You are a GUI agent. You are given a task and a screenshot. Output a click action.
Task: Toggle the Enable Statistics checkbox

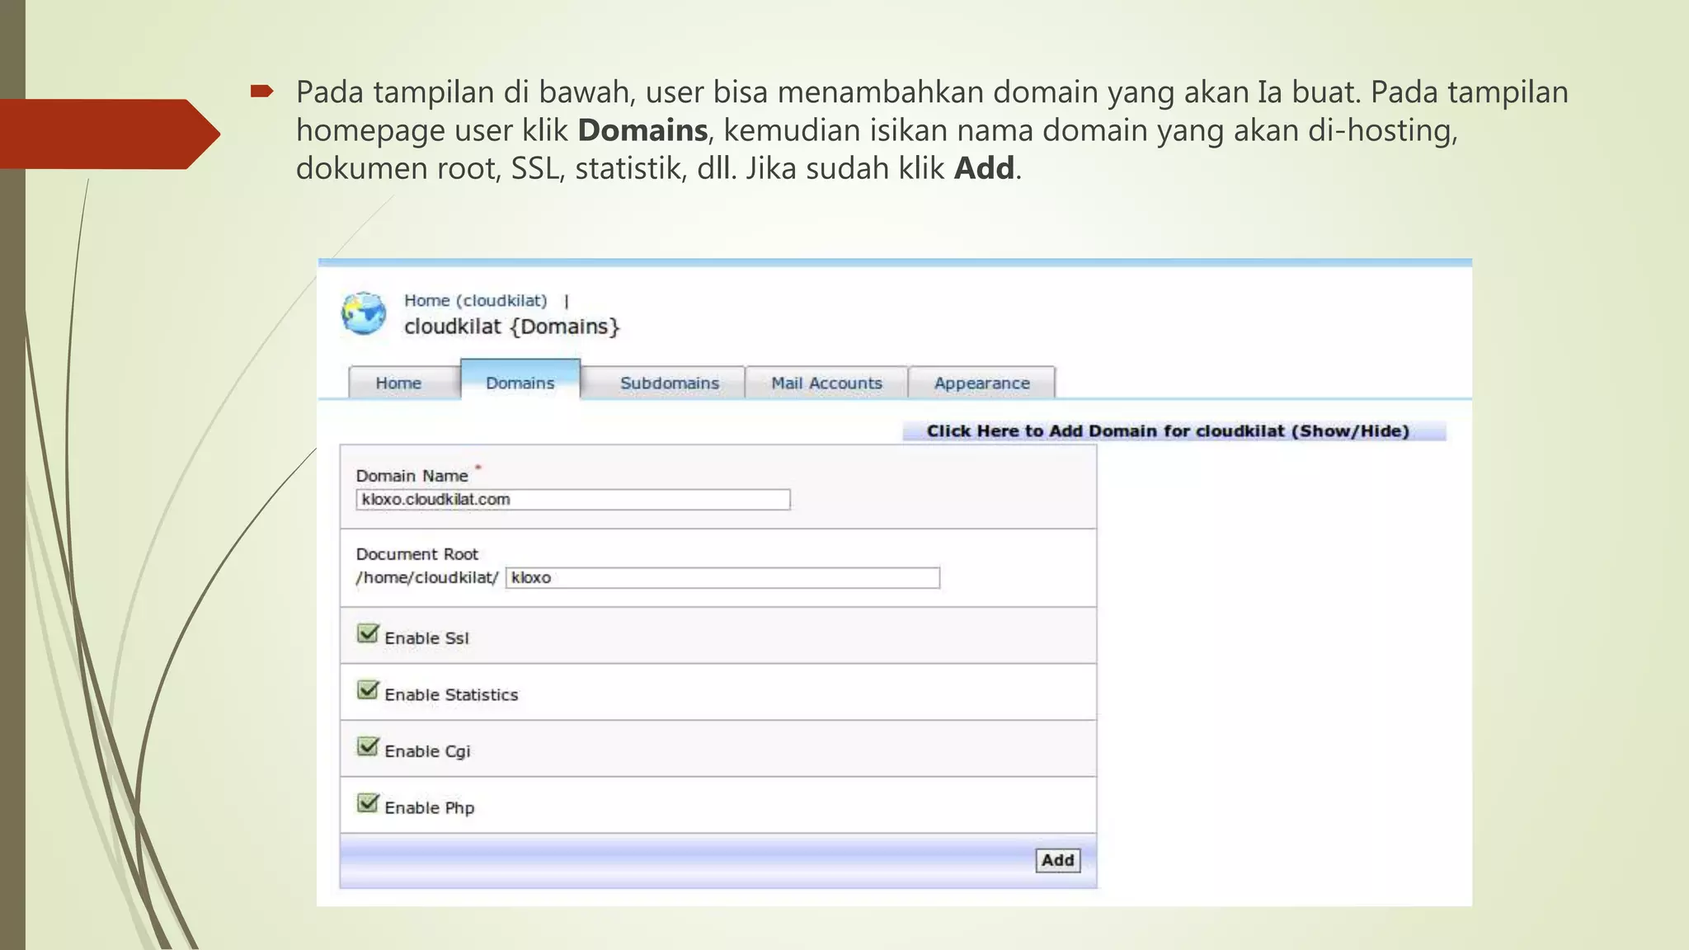point(368,691)
